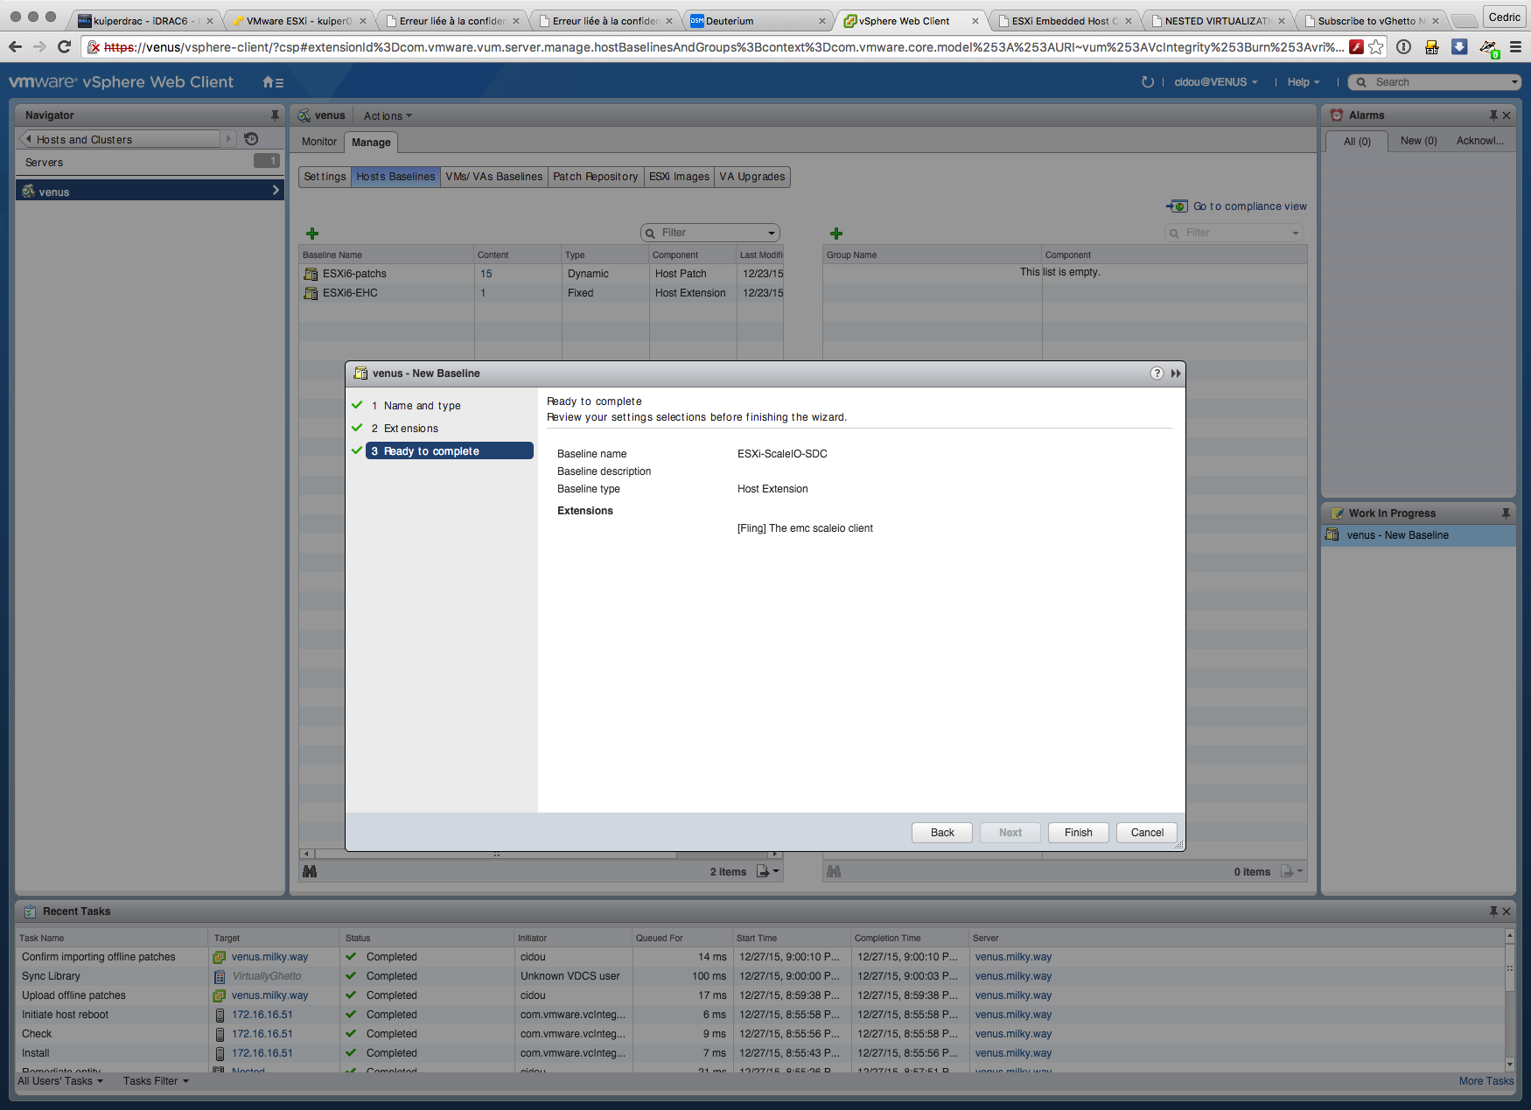Expand the cidou@VENUS user menu

(1215, 82)
